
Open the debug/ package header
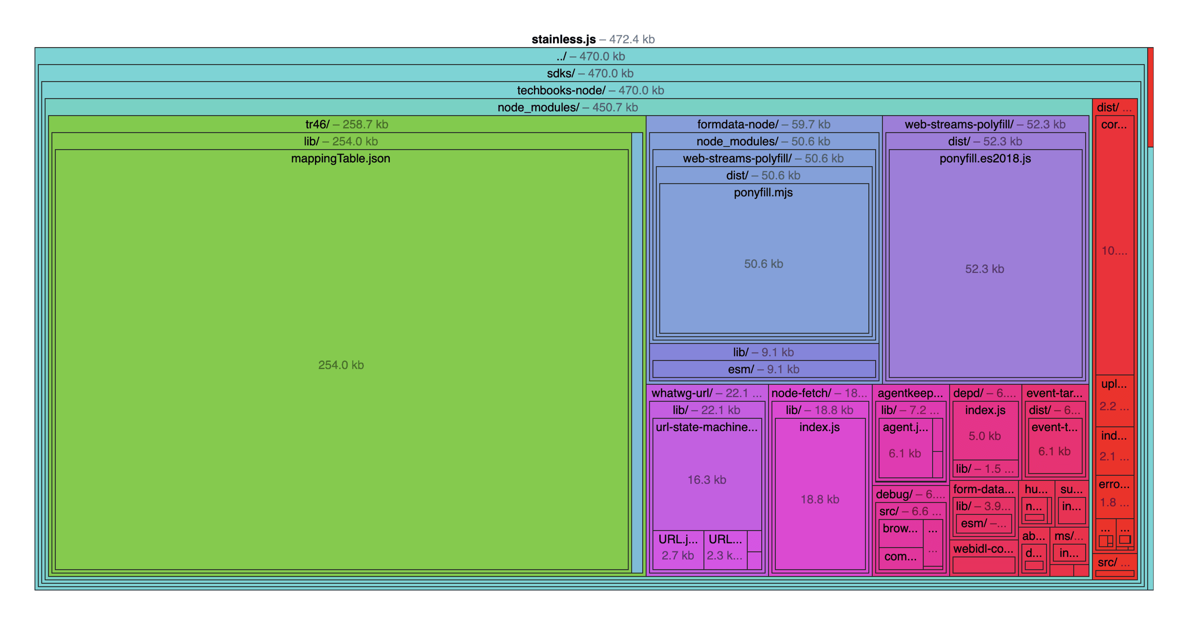(x=911, y=494)
